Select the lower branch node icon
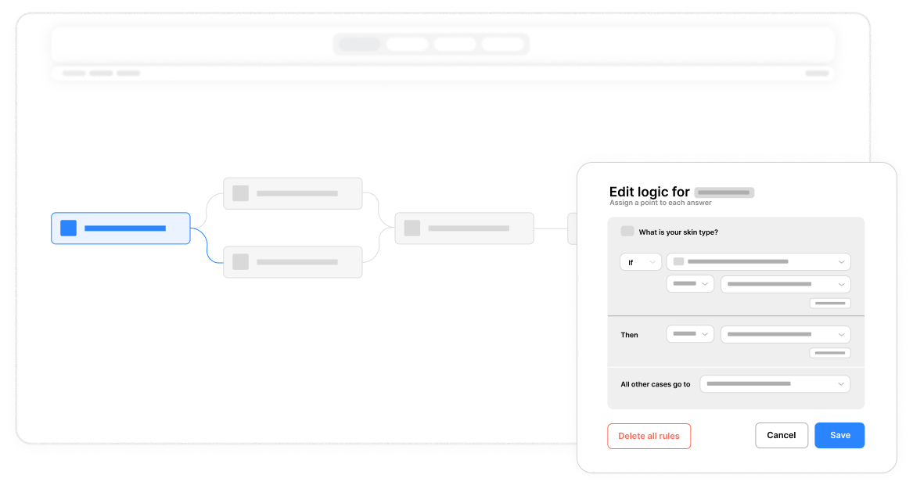 point(240,262)
